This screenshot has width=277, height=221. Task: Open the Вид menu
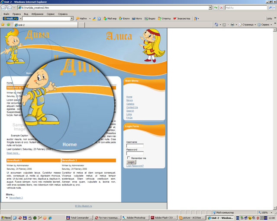tap(26, 14)
